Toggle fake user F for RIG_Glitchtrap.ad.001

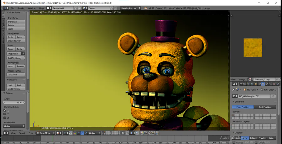(273, 96)
